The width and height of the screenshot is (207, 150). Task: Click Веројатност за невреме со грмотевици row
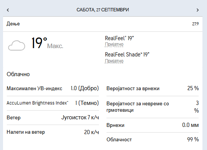(153, 107)
